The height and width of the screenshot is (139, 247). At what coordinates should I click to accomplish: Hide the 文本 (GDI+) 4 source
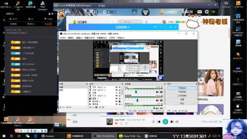tap(117, 87)
